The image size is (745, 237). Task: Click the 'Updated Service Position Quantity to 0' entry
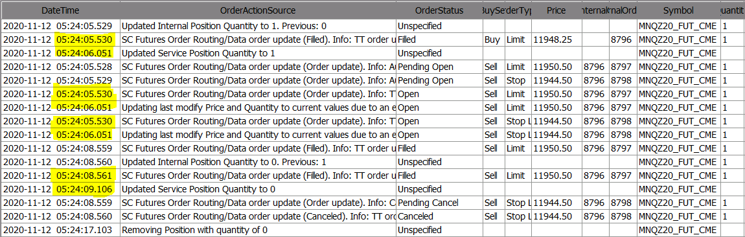[198, 190]
